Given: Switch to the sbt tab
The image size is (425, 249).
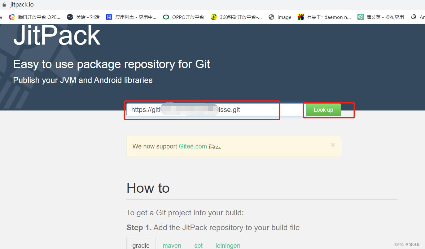Looking at the screenshot, I should tap(198, 246).
